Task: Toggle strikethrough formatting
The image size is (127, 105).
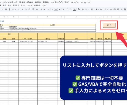Action: [x=70, y=9]
